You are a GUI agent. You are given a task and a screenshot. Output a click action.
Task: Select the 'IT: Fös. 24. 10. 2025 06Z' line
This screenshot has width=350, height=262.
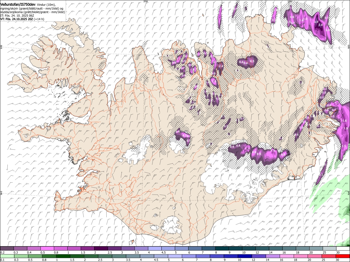coord(17,16)
